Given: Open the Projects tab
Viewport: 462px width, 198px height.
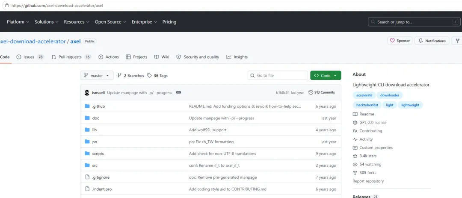Looking at the screenshot, I should point(136,57).
